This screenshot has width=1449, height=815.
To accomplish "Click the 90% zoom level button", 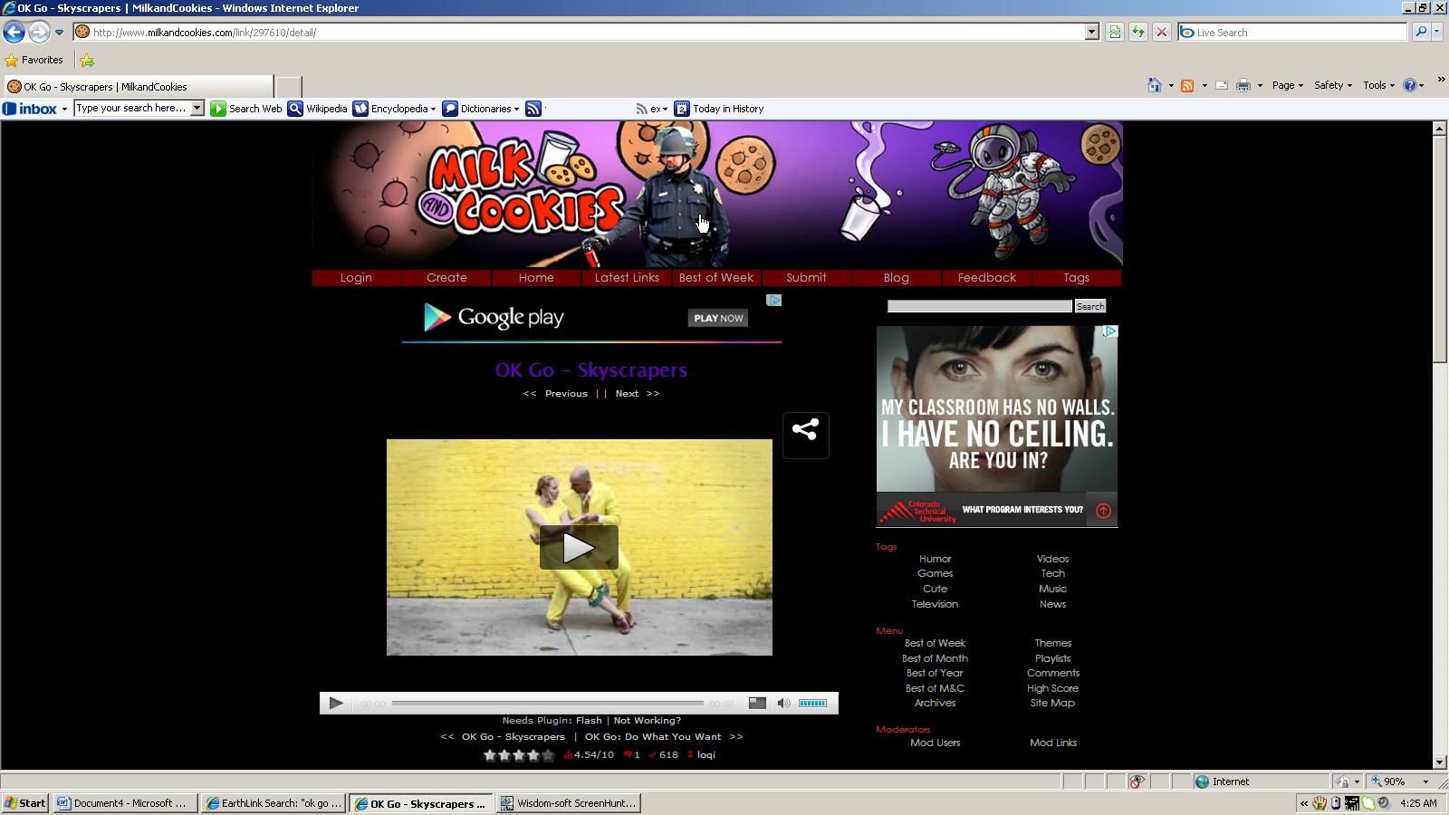I will click(1399, 781).
